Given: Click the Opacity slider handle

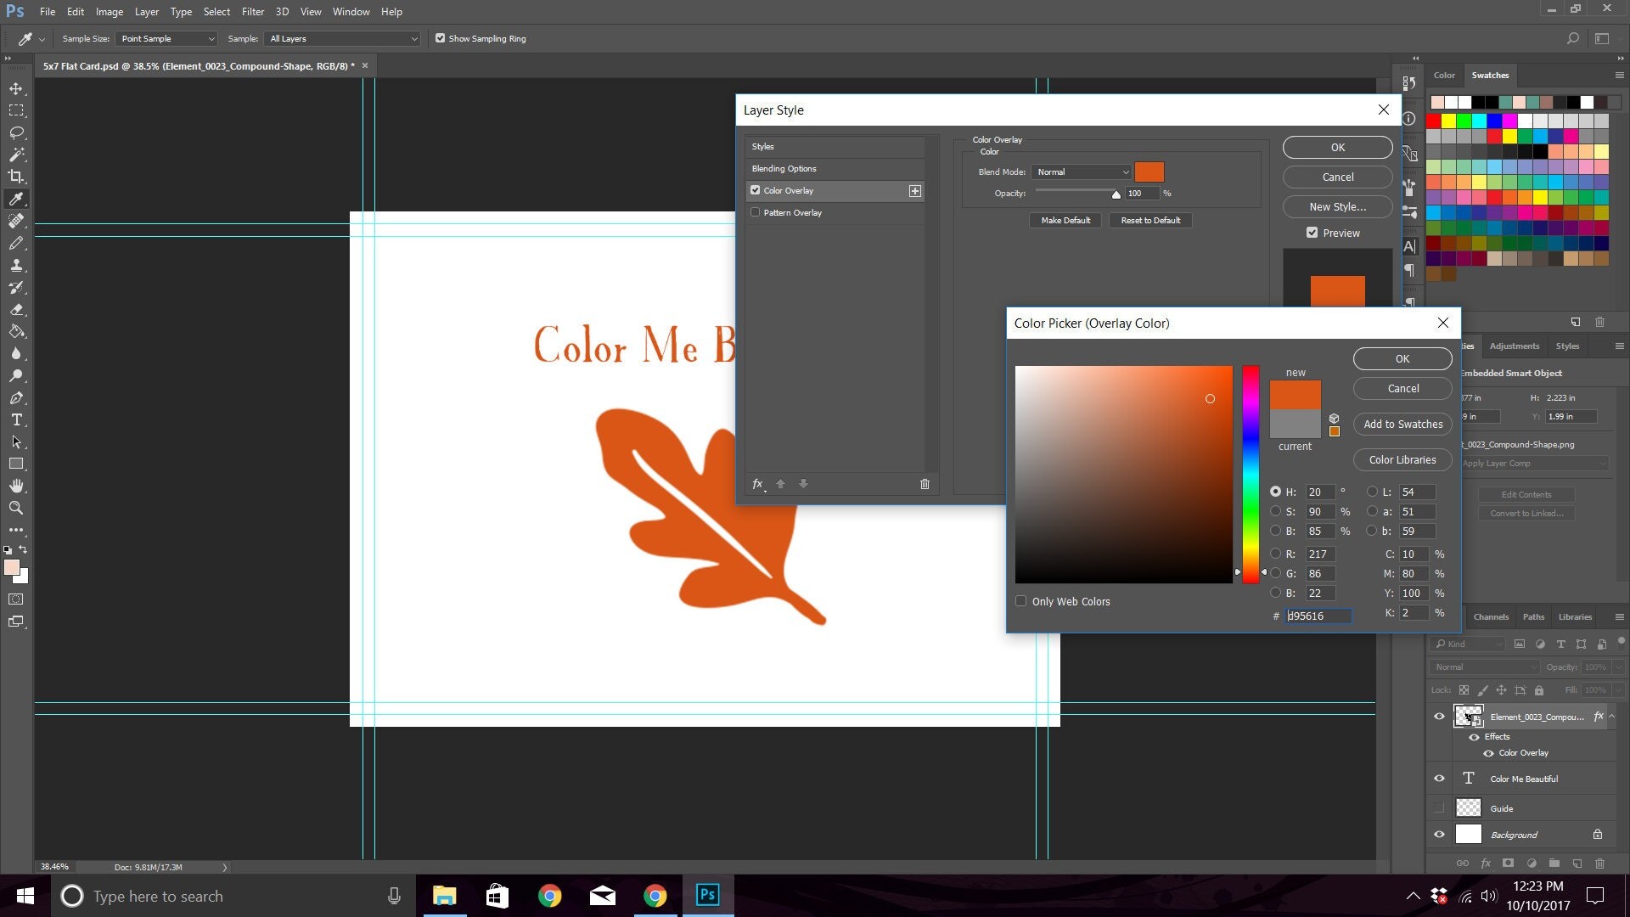Looking at the screenshot, I should [1116, 194].
